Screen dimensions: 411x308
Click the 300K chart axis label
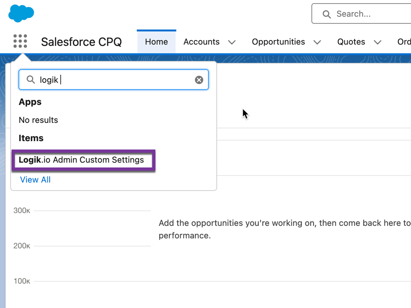point(22,211)
